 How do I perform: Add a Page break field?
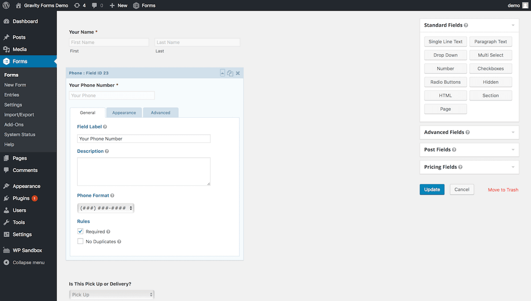[x=446, y=109]
